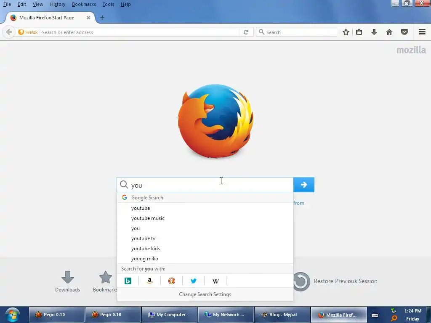Open the Edit menu

point(22,4)
